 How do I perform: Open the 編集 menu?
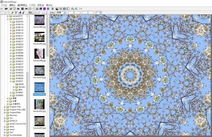coord(12,5)
